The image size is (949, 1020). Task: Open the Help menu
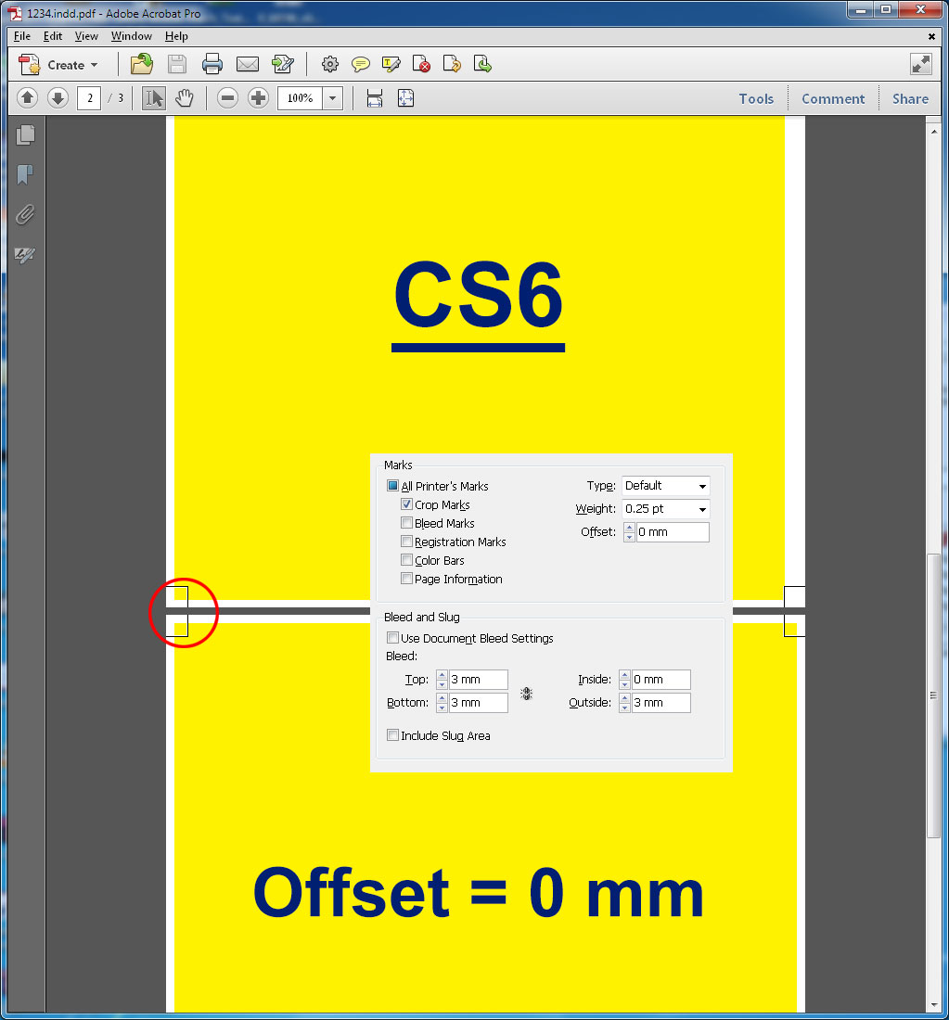pyautogui.click(x=176, y=36)
